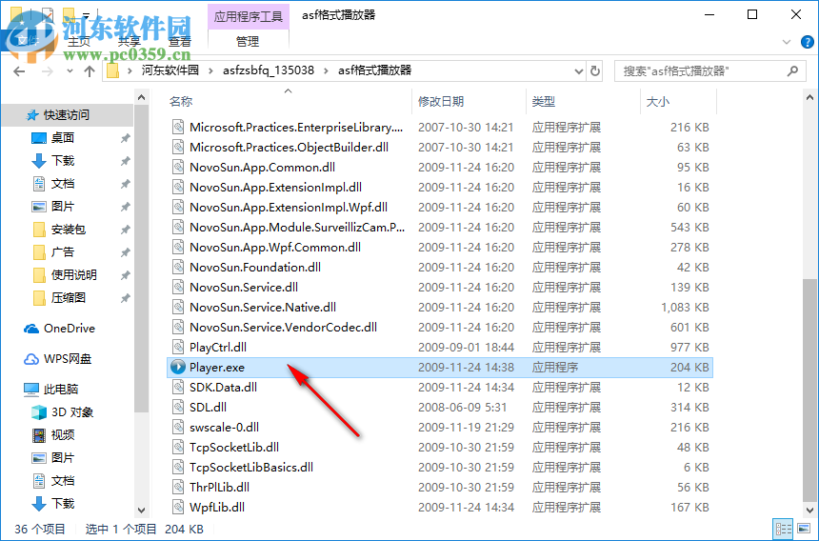819x541 pixels.
Task: Go up one folder level
Action: coord(90,71)
